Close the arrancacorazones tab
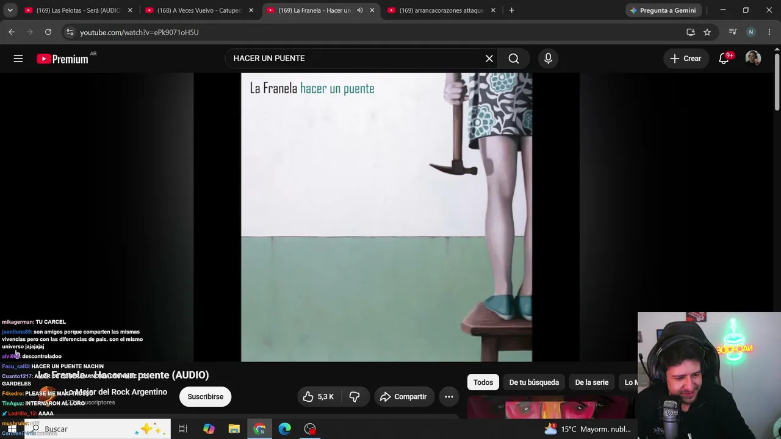This screenshot has width=781, height=439. click(493, 10)
